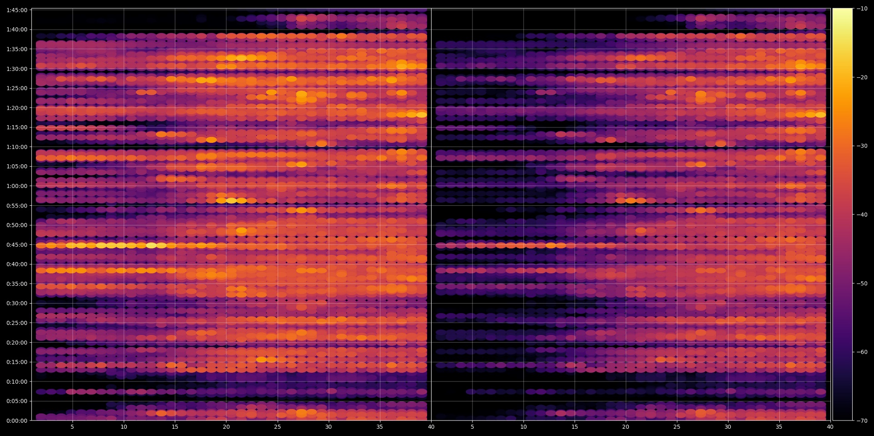Screen dimensions: 874x436
Task: Select x-axis tick 40 ending the right heatmap
Action: point(830,427)
